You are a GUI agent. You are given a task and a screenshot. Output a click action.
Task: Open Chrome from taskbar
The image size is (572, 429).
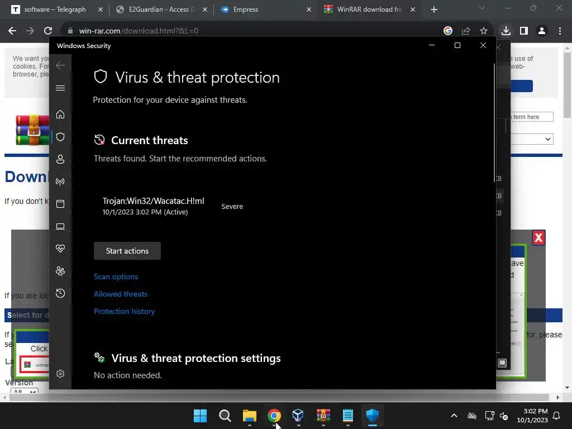[x=274, y=416]
